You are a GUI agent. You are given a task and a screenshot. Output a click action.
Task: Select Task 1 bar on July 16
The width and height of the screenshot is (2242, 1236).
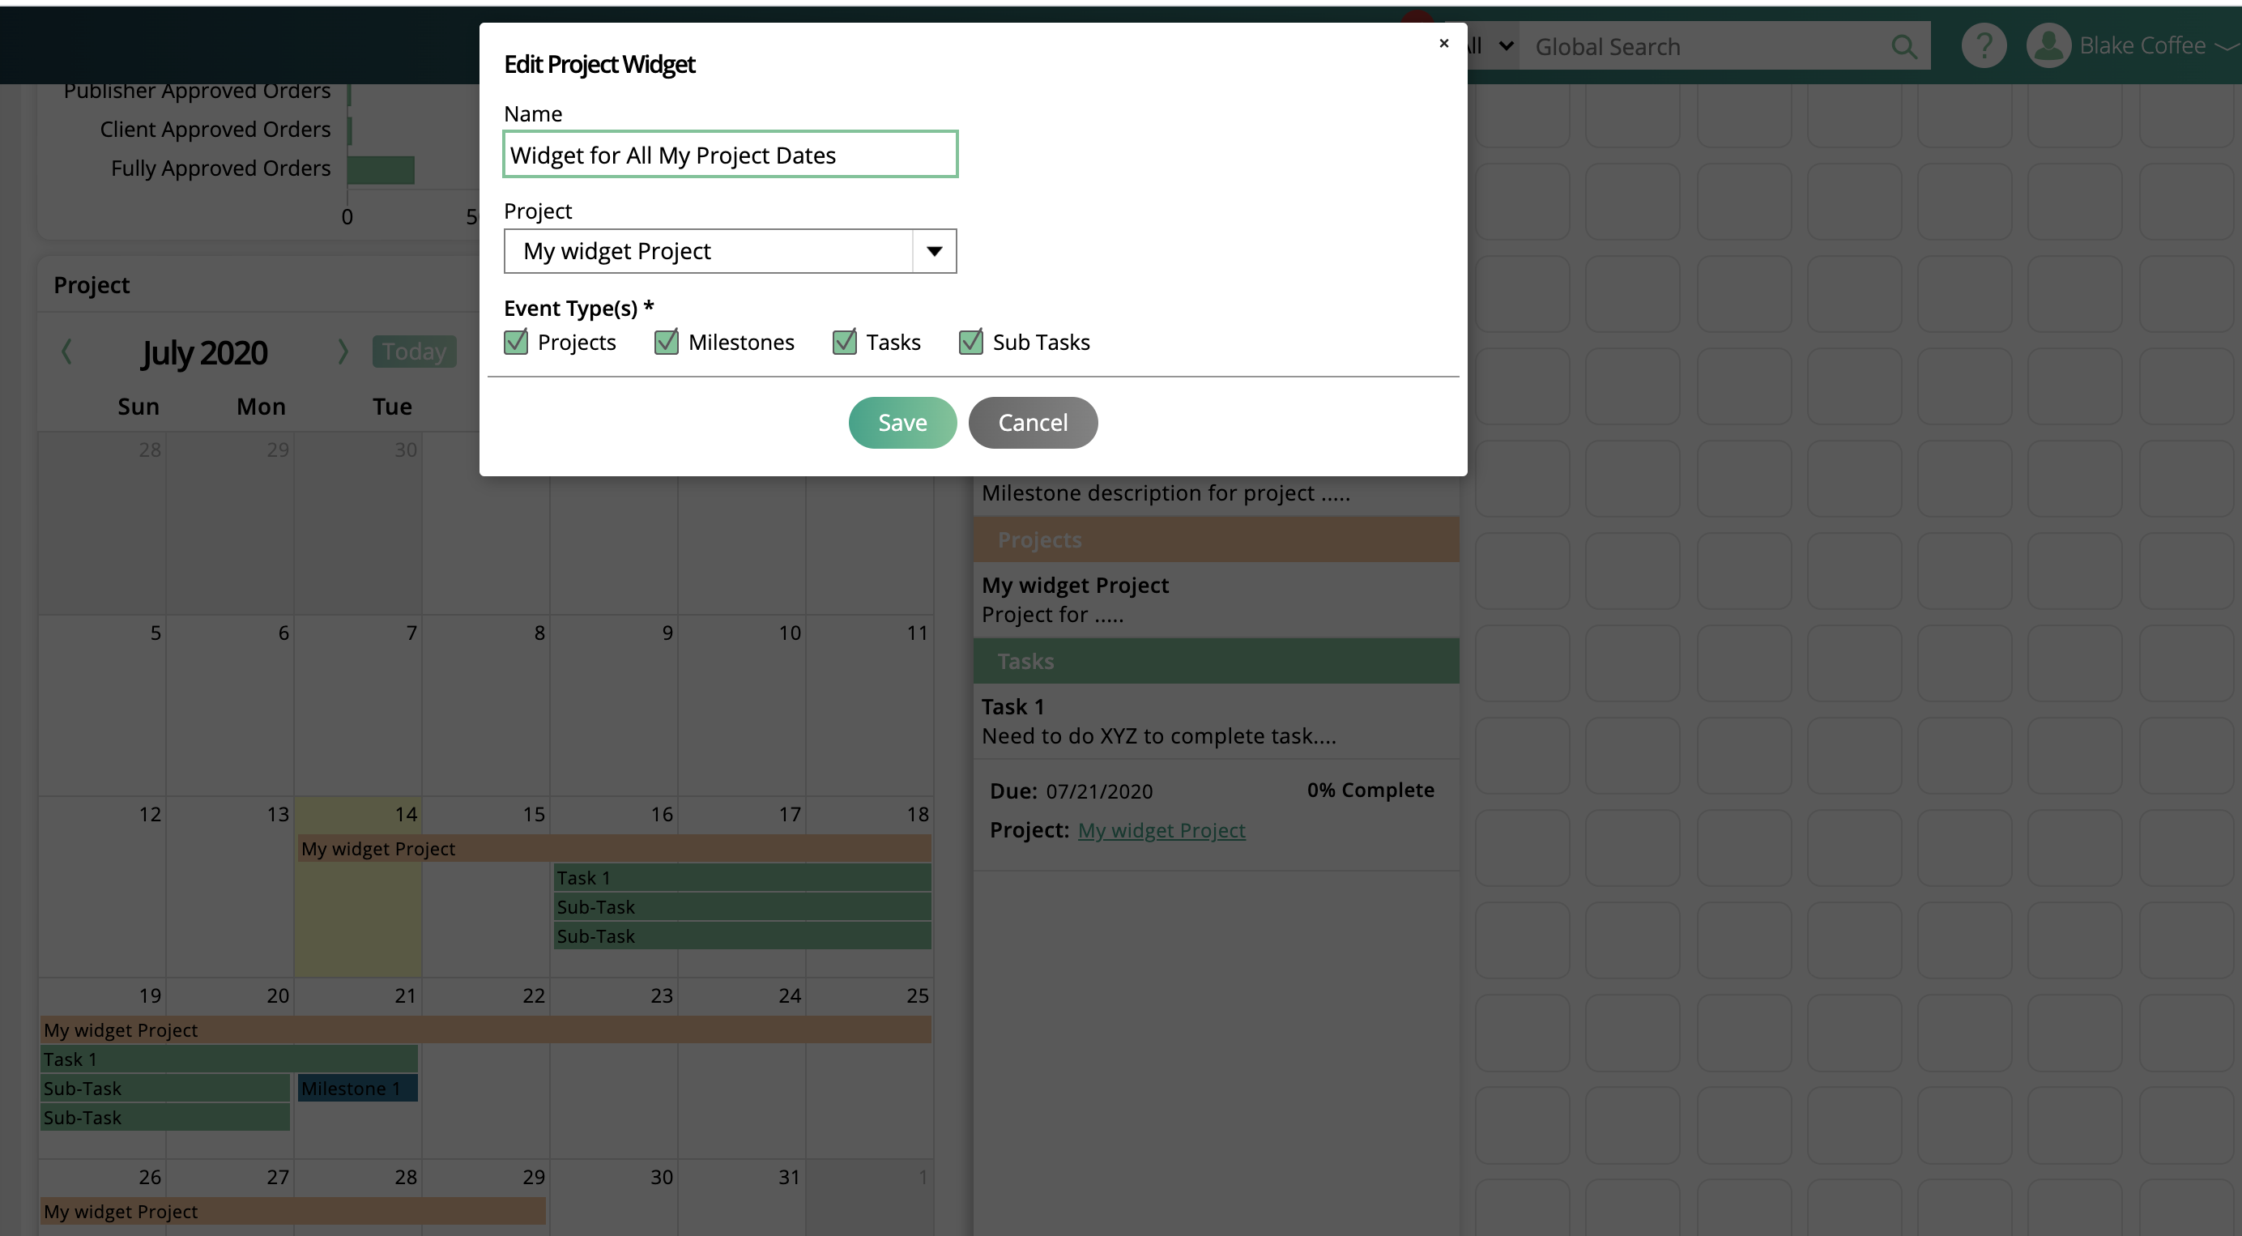(x=743, y=877)
